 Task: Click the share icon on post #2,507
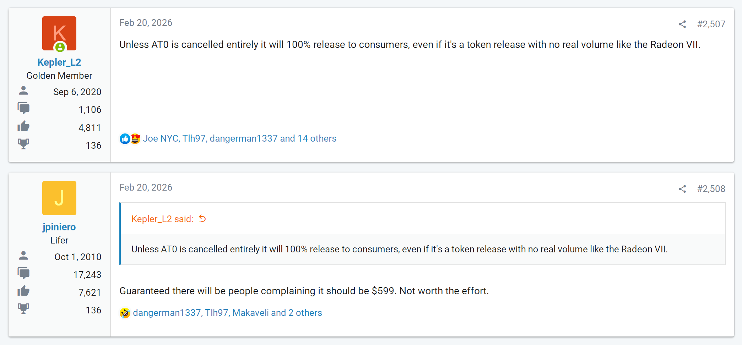682,24
